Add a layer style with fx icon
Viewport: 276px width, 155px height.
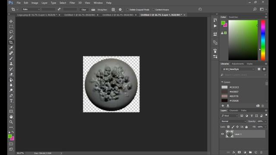(234, 152)
